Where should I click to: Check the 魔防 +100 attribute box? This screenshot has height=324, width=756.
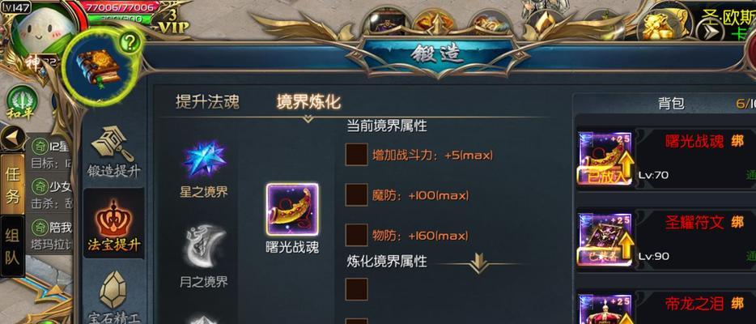tap(357, 195)
